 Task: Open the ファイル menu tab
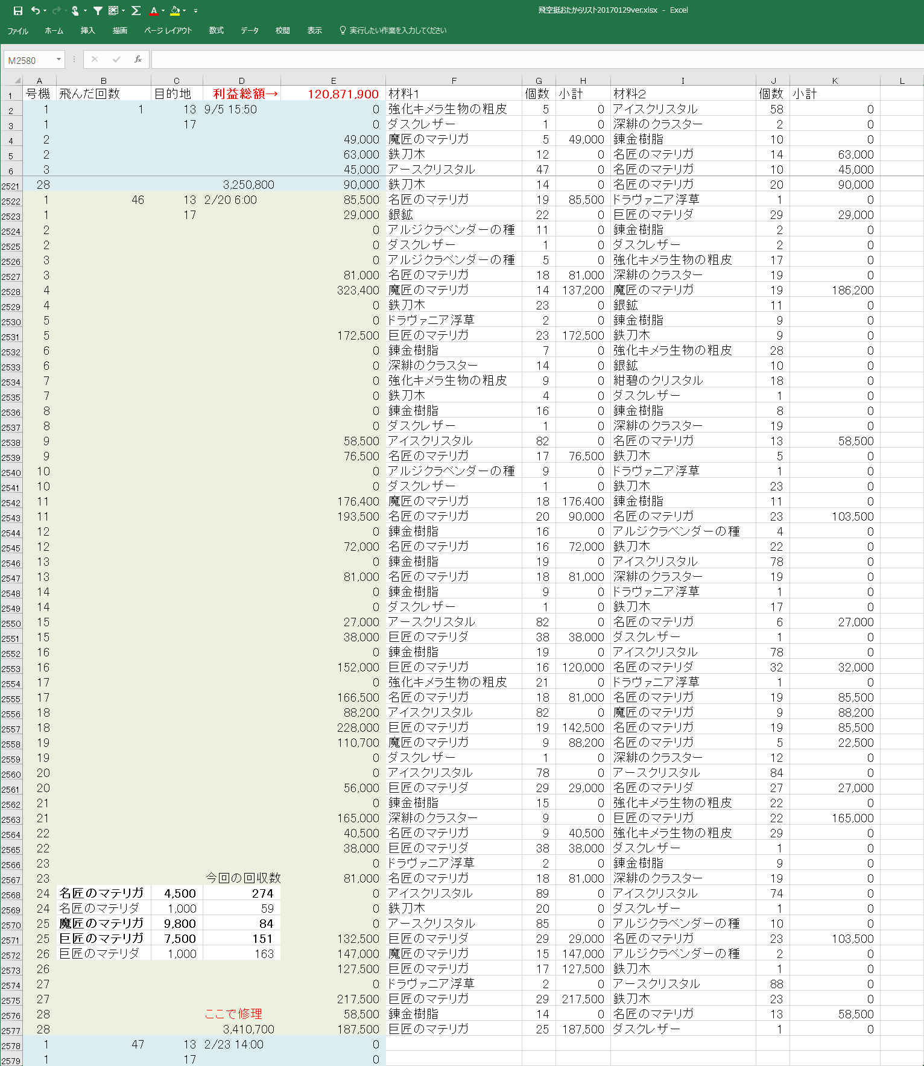coord(17,31)
